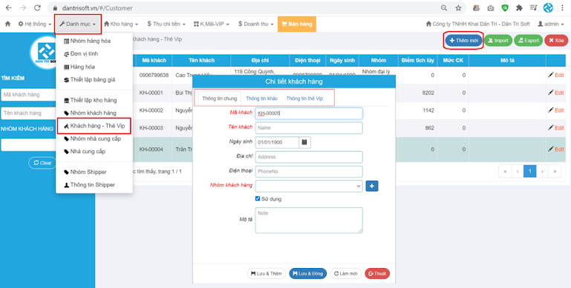Focus the Địa chỉ Address field
The width and height of the screenshot is (571, 288).
tap(309, 157)
